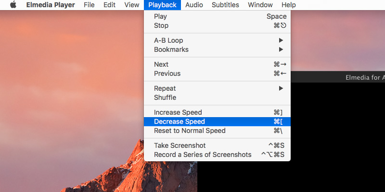
Task: Open the Window menu
Action: 260,5
